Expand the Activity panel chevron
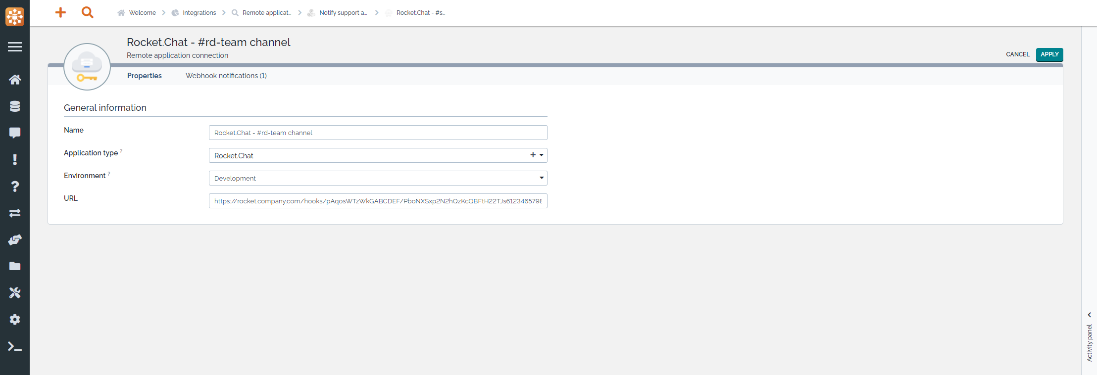 click(1089, 315)
